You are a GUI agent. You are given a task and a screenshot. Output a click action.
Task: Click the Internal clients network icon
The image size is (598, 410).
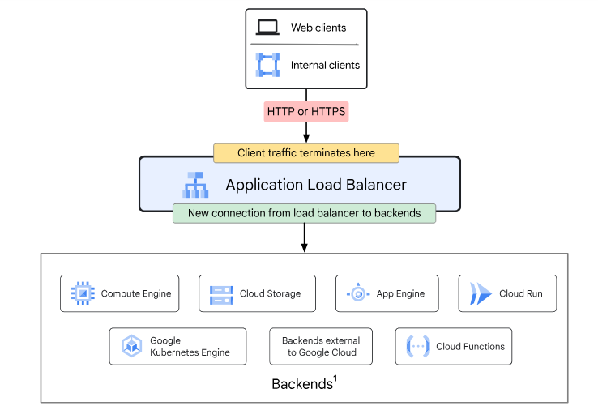(x=267, y=65)
